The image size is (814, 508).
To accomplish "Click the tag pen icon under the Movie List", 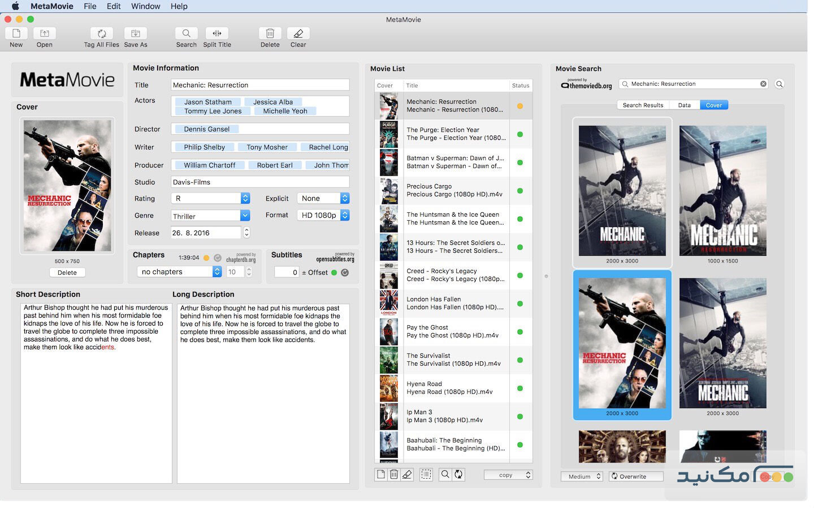I will pyautogui.click(x=407, y=474).
